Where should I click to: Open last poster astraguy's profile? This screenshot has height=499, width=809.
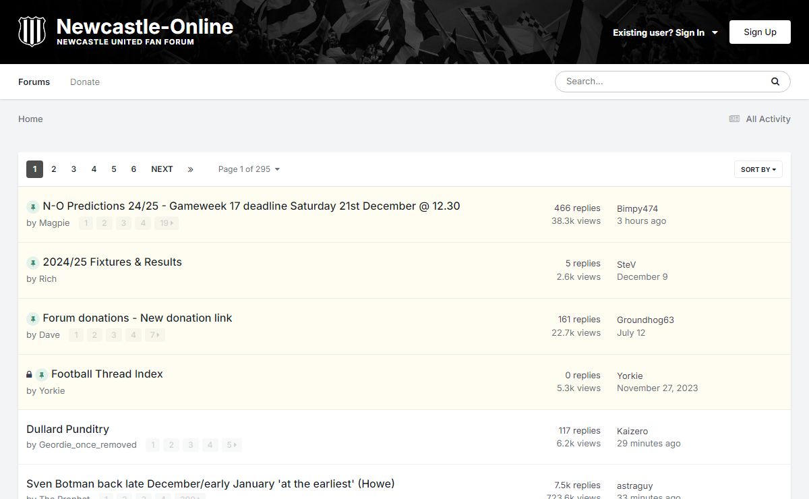(635, 486)
